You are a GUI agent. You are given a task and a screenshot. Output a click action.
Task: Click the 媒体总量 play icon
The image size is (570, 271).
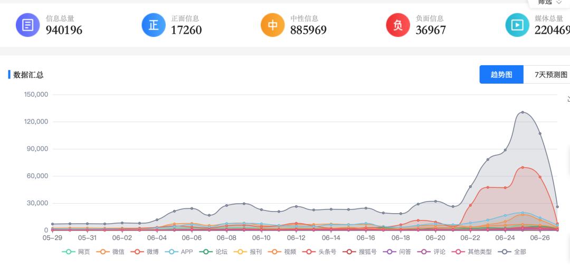517,25
